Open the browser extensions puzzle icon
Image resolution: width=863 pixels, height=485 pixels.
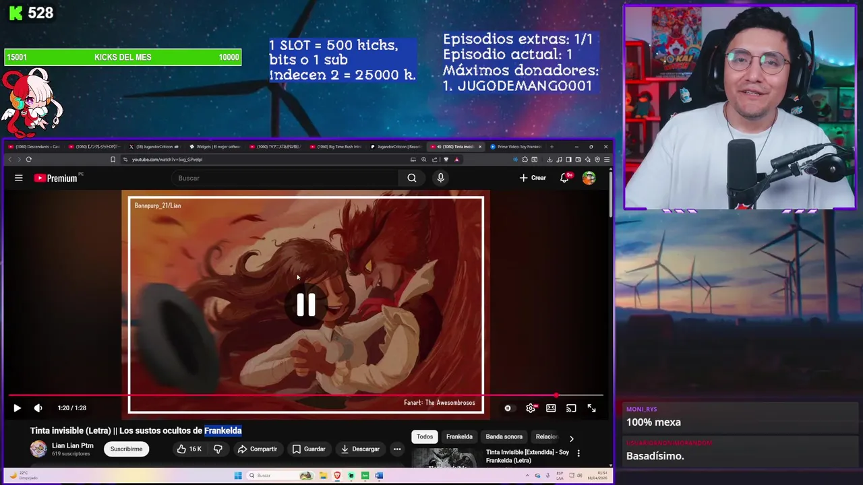525,160
